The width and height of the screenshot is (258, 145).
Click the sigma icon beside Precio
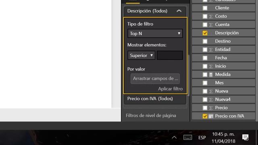tap(211, 108)
